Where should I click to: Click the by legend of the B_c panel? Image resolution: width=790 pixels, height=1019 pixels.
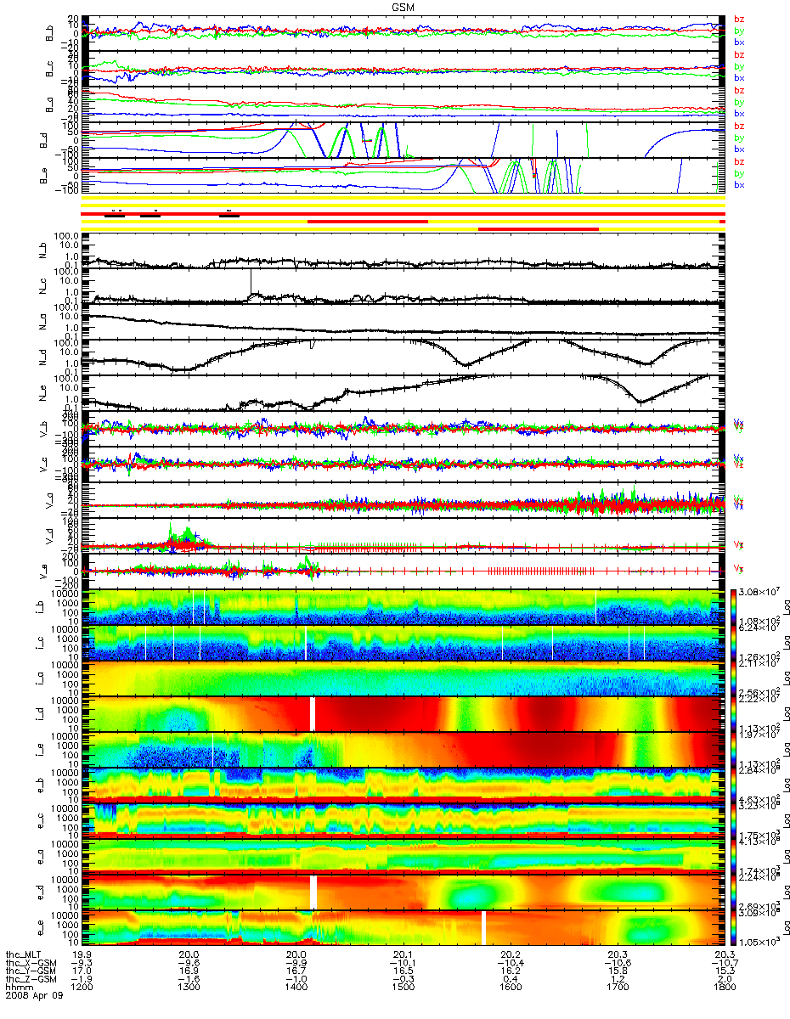pyautogui.click(x=740, y=66)
